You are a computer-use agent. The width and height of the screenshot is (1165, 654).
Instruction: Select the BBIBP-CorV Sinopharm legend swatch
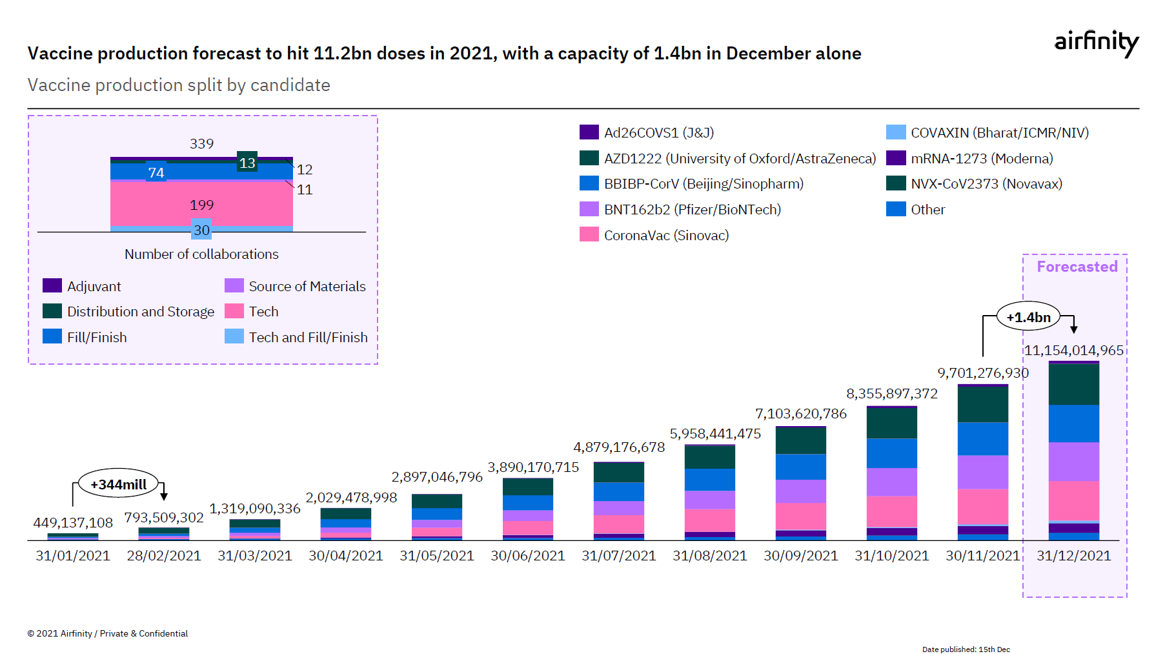589,183
